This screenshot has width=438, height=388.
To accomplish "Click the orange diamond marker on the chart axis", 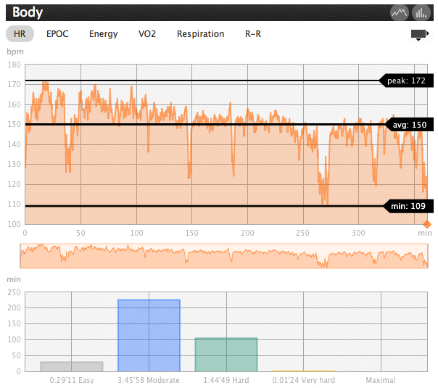I will pyautogui.click(x=426, y=224).
